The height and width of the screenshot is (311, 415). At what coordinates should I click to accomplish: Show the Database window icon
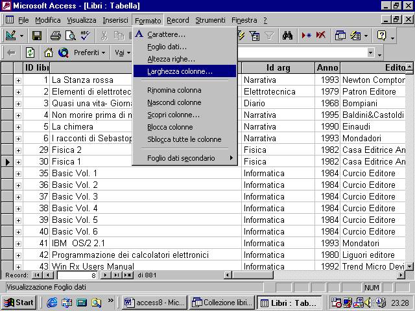[x=340, y=36]
